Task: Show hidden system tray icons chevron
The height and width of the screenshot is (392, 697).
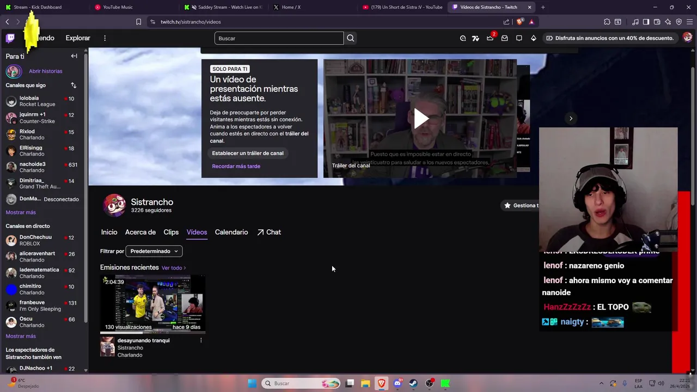Action: click(x=601, y=383)
